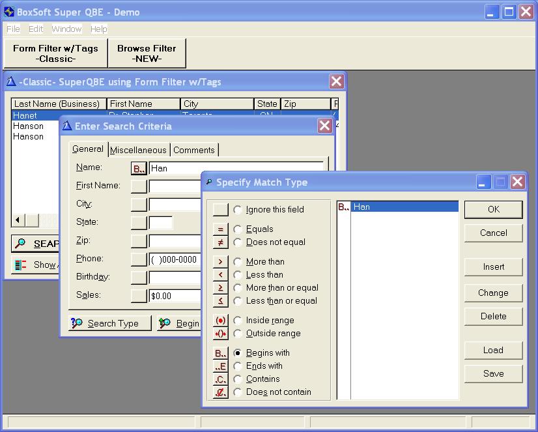538x432 pixels.
Task: Click the Does not equal (≠) icon
Action: tap(221, 242)
